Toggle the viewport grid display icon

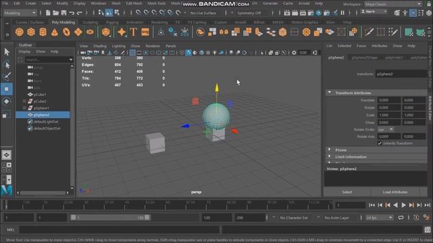[133, 53]
